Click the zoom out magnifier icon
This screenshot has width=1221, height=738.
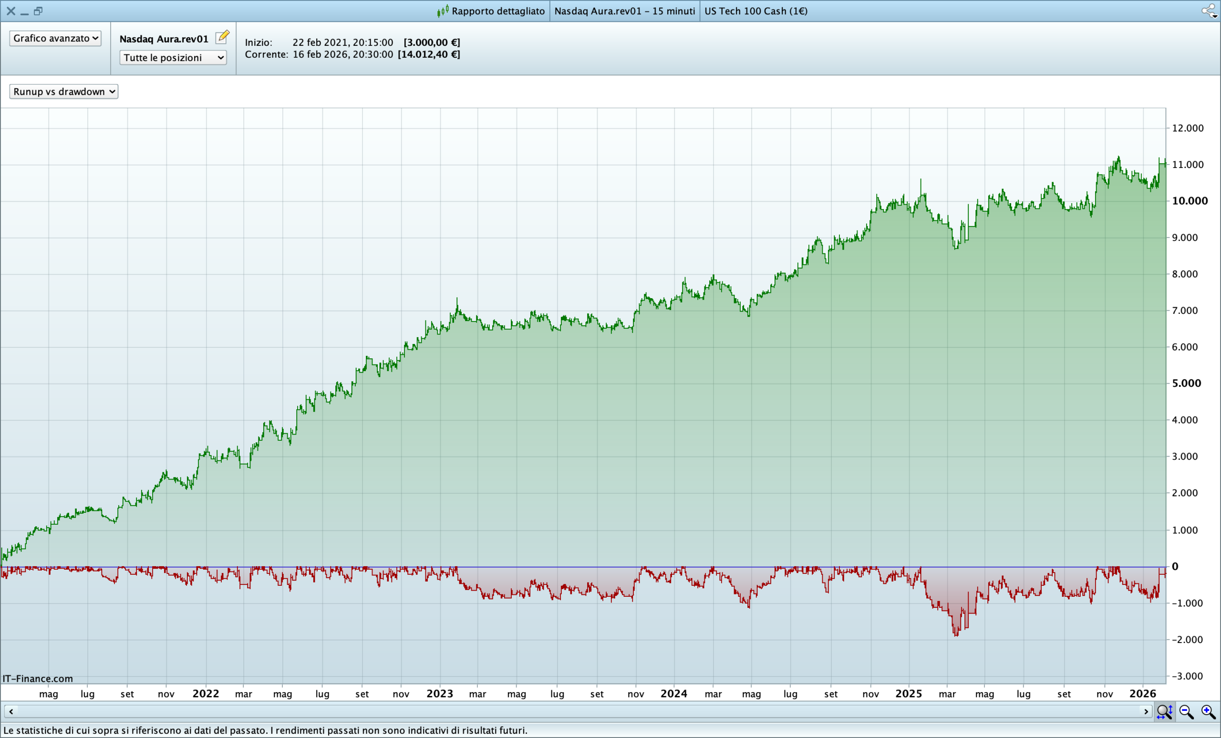pos(1186,712)
